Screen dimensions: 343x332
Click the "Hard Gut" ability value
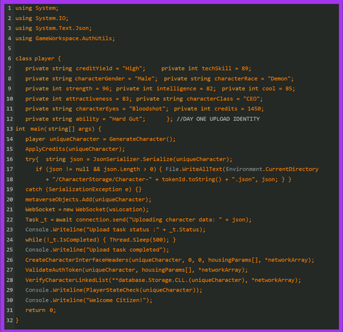tap(126, 119)
